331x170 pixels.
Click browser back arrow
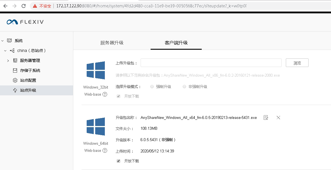pyautogui.click(x=5, y=6)
